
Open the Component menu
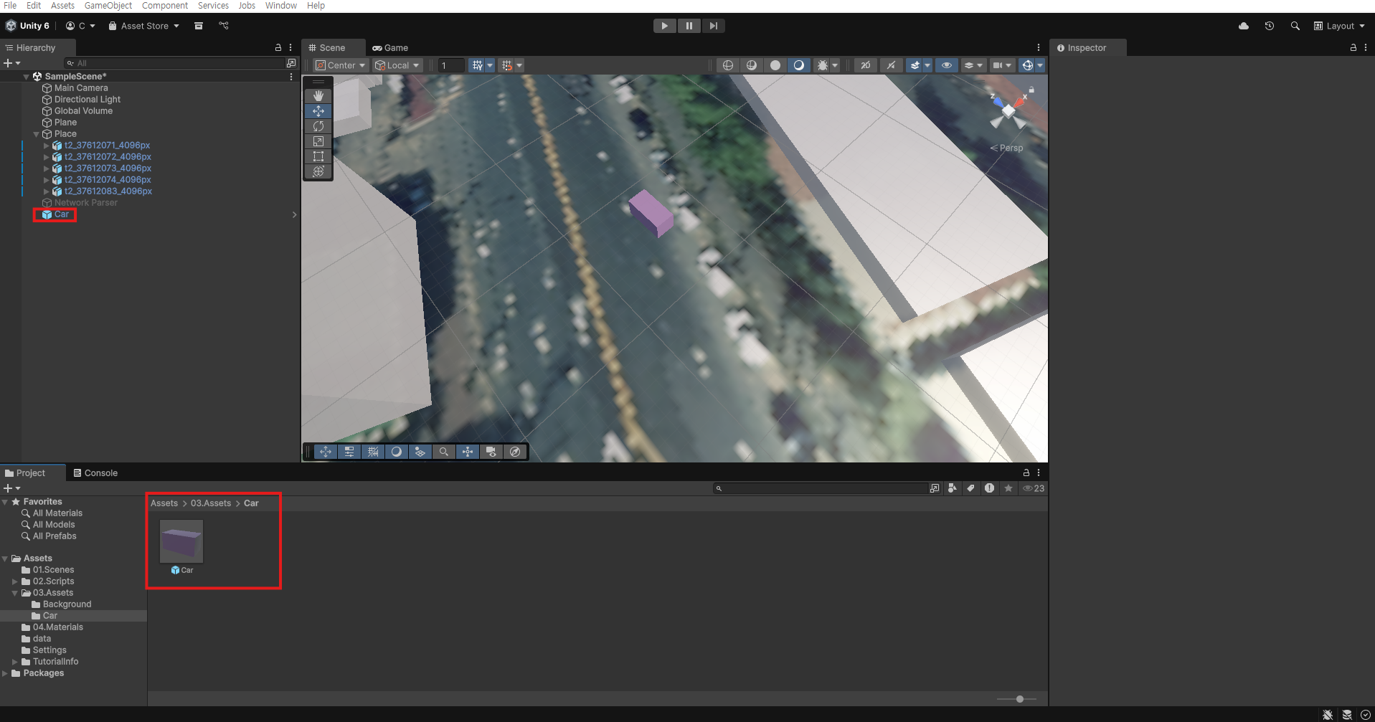(x=165, y=6)
